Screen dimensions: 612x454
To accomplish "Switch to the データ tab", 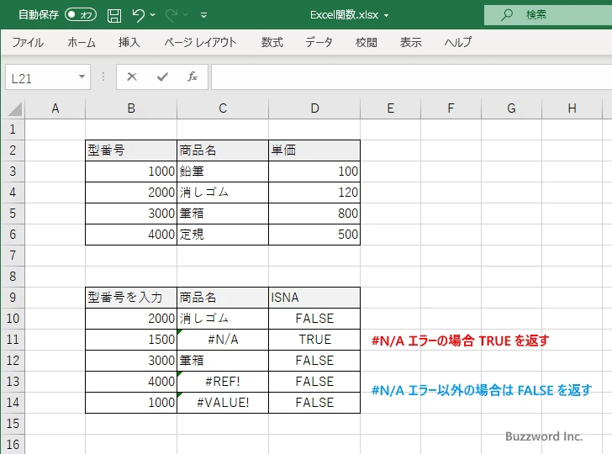I will coord(319,42).
